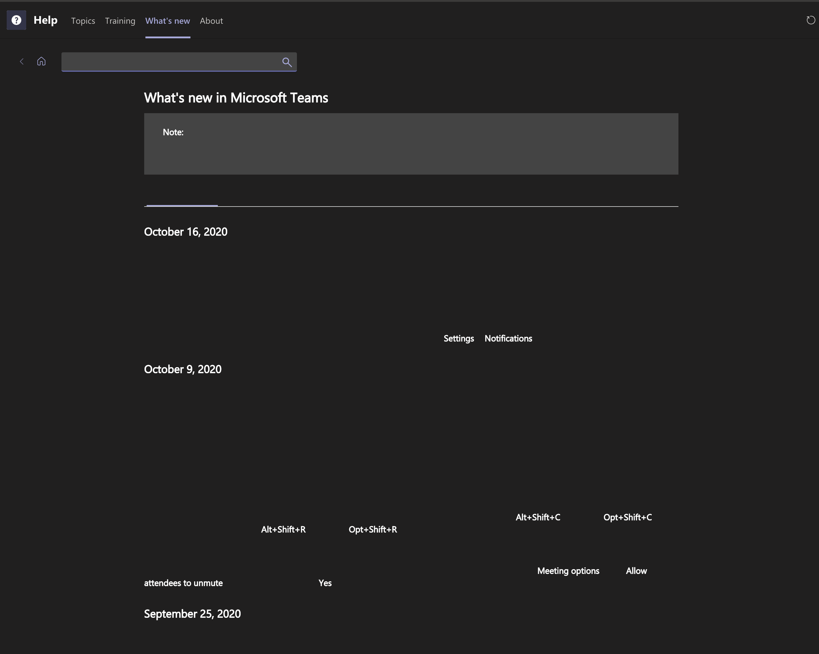Click the attendees to unmute text
This screenshot has width=819, height=654.
pyautogui.click(x=183, y=583)
